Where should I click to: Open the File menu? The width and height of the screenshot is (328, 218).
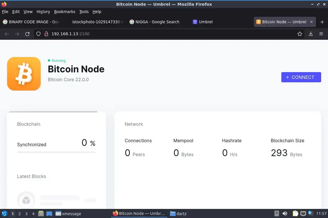pos(5,12)
